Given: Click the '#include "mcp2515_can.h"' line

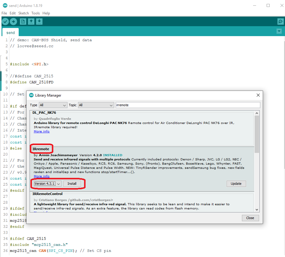Looking at the screenshot, I should click(39, 245).
